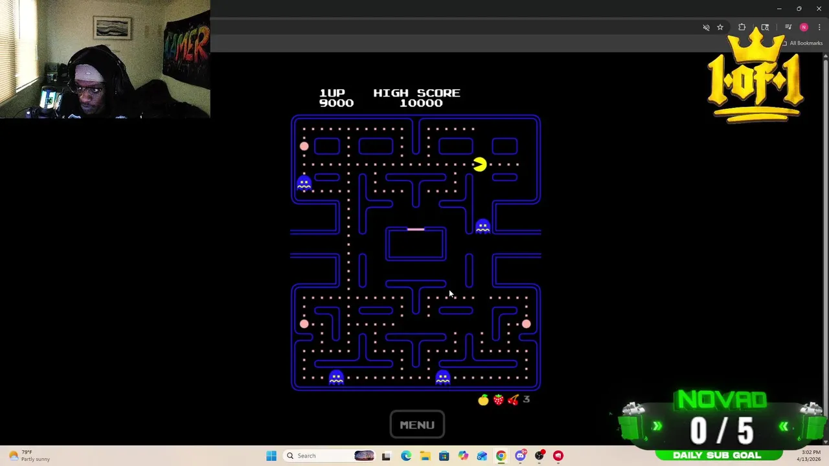The image size is (829, 466).
Task: Click the top-left pink power pellet
Action: [304, 146]
